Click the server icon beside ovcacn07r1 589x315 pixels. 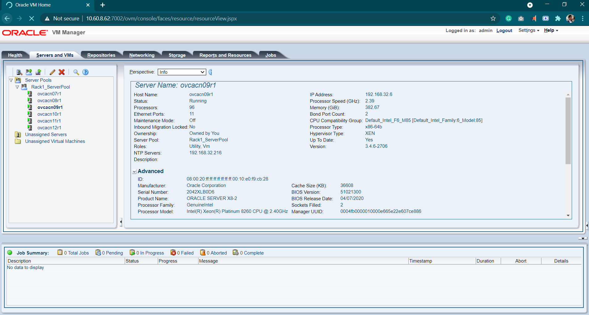coord(30,94)
